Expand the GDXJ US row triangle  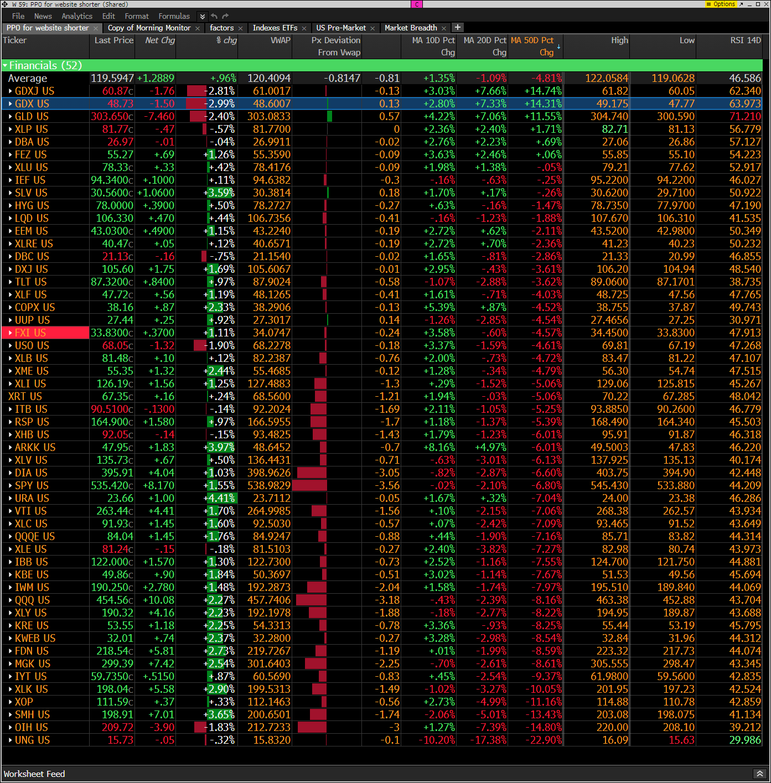[x=11, y=91]
